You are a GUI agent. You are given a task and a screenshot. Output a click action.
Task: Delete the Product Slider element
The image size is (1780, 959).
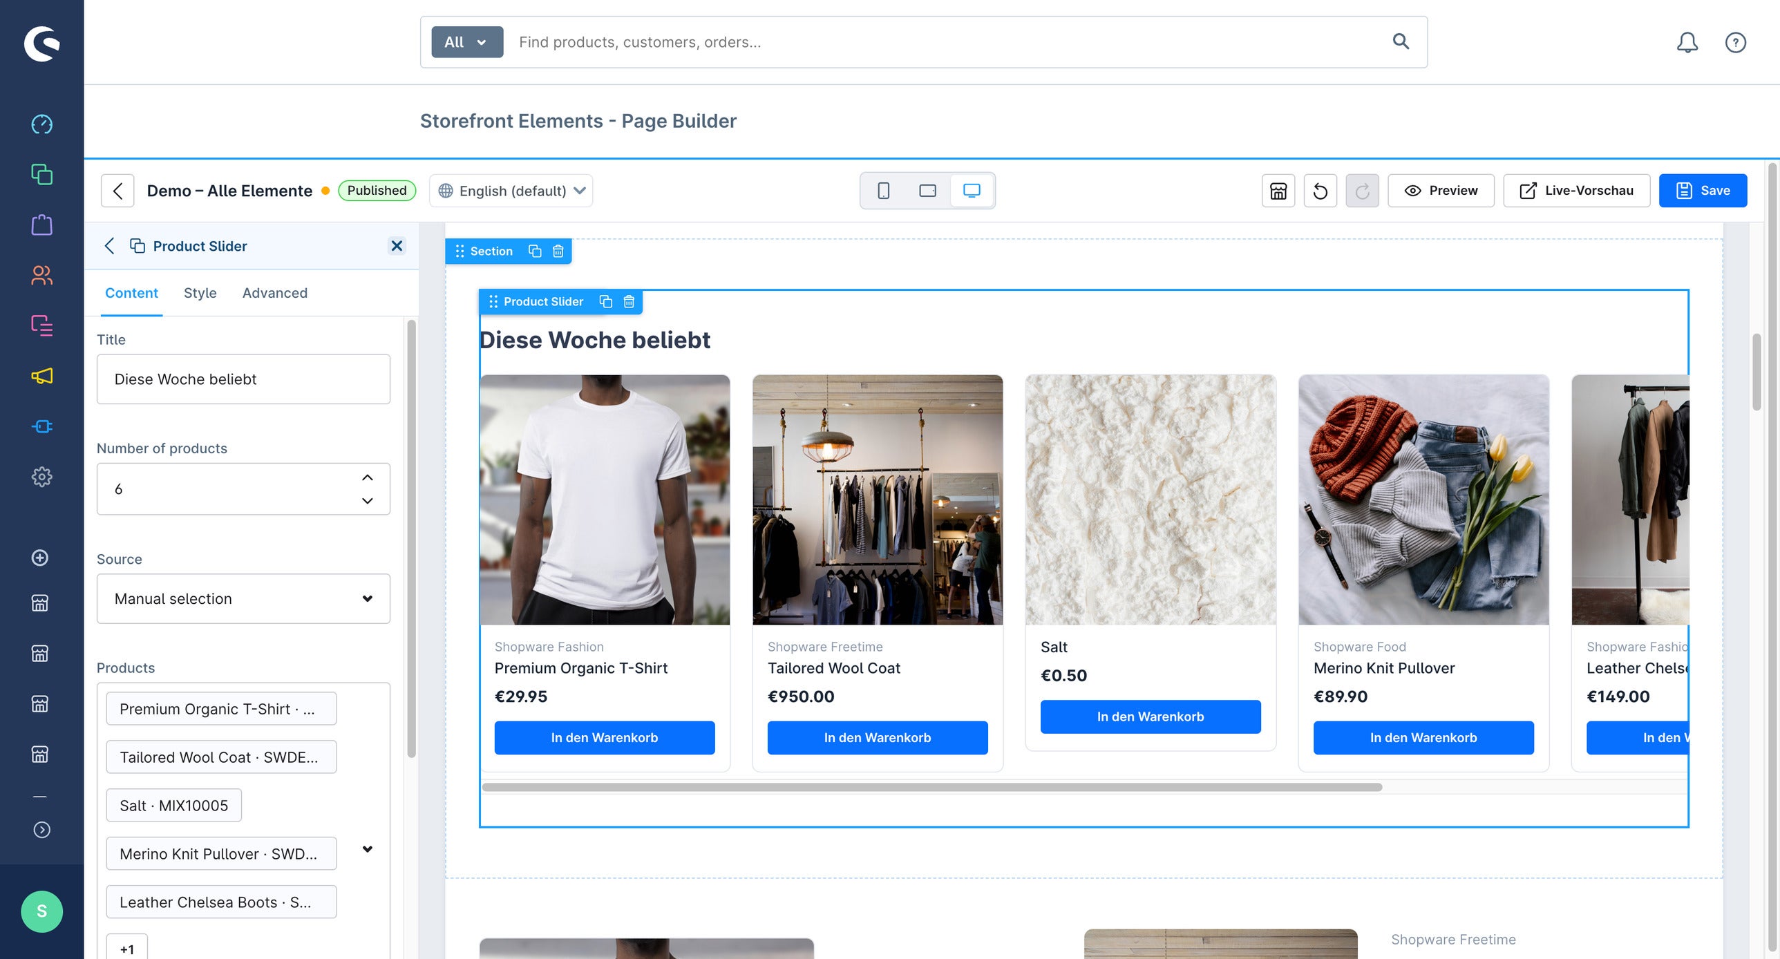629,301
